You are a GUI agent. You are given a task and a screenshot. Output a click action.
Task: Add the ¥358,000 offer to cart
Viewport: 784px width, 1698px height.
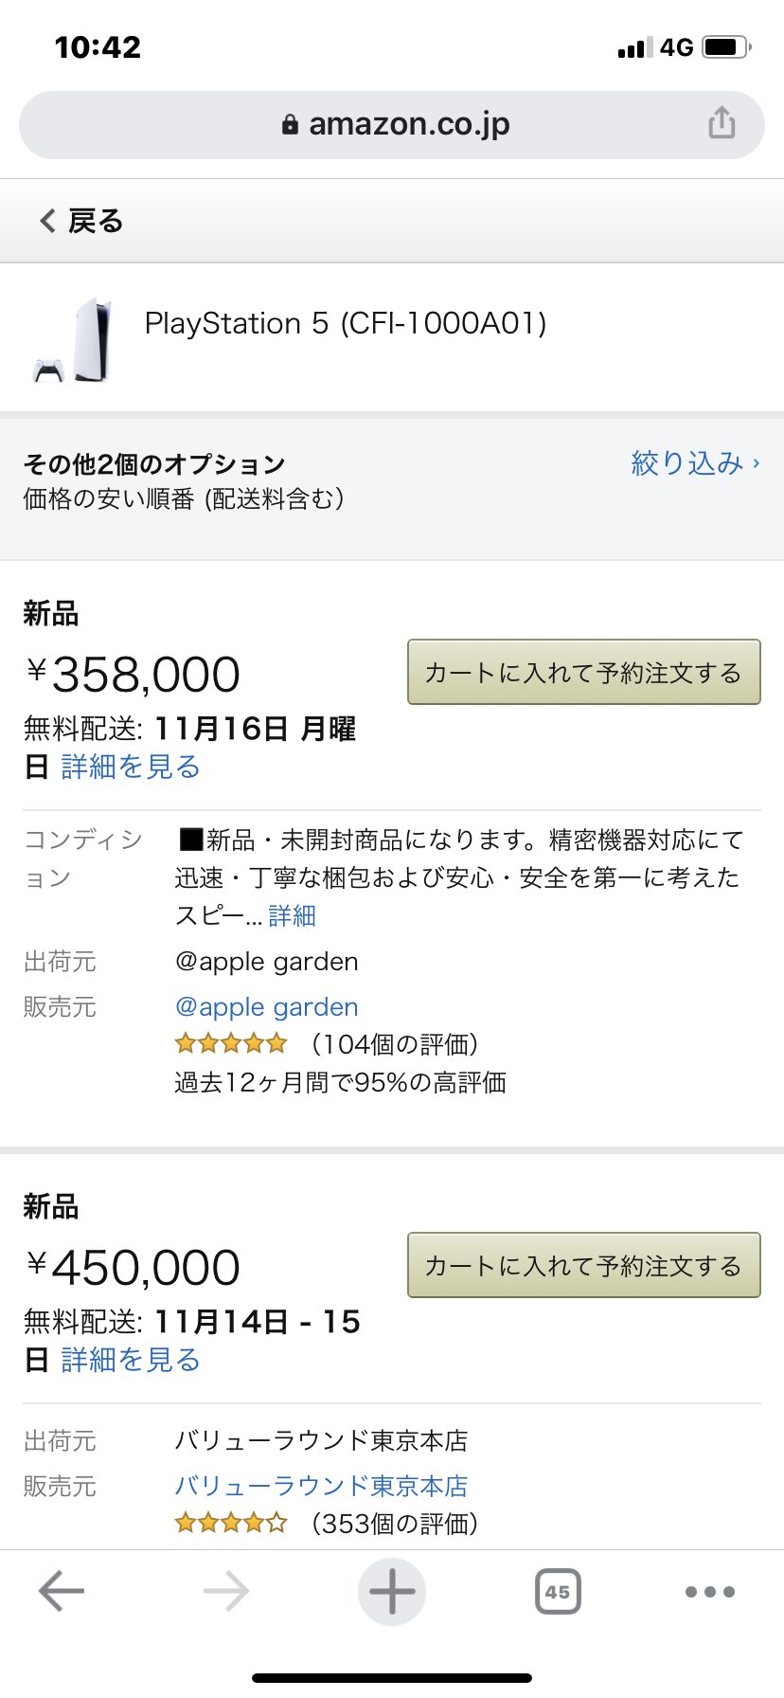[583, 672]
